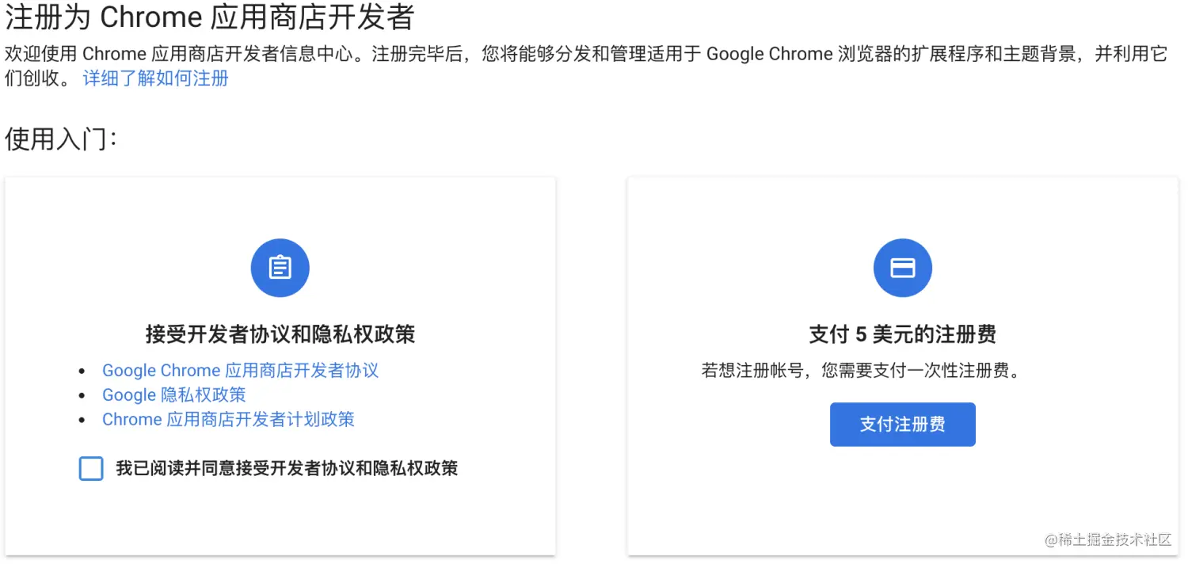Click the 使用入门 section heading
This screenshot has height=564, width=1188.
[x=61, y=139]
